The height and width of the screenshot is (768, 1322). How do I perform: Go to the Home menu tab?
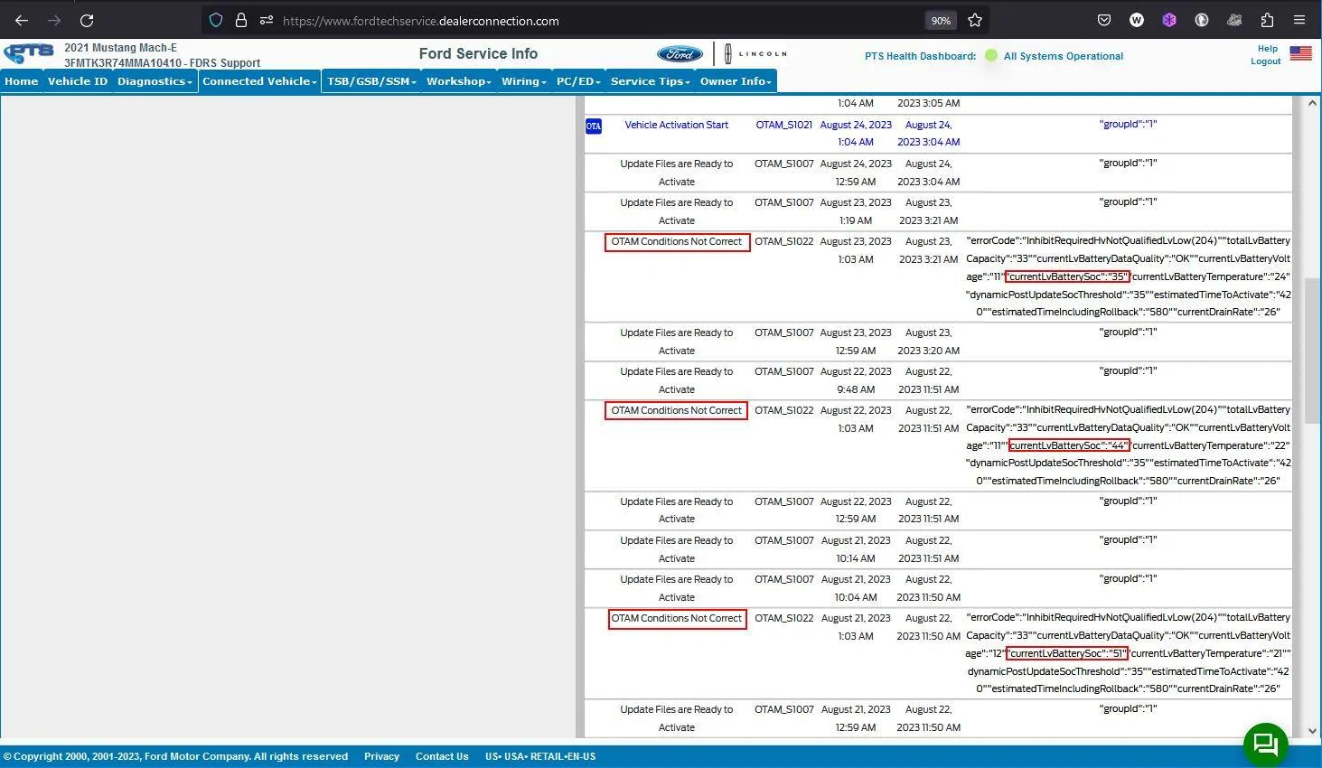[22, 81]
